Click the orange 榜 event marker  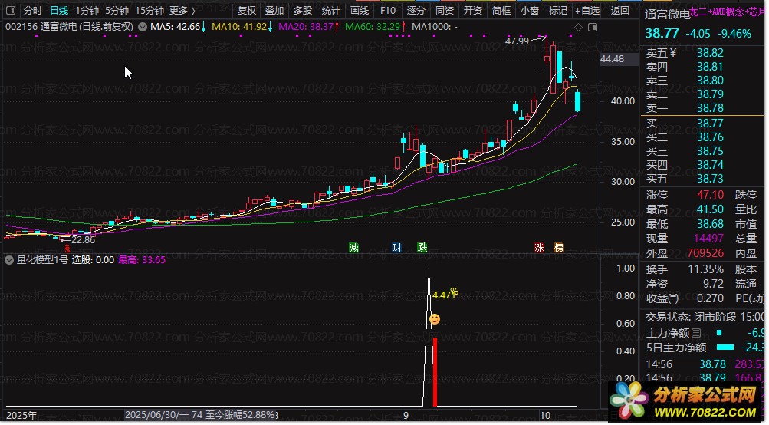click(x=559, y=248)
